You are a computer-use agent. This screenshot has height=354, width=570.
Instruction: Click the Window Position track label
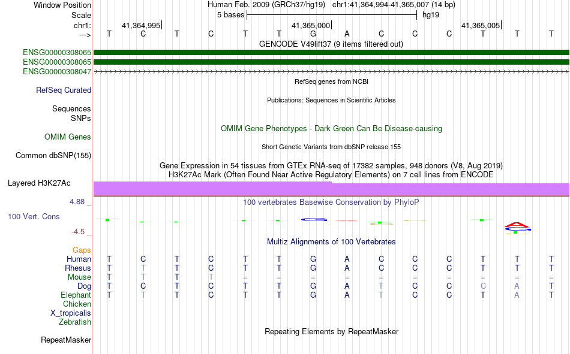62,5
